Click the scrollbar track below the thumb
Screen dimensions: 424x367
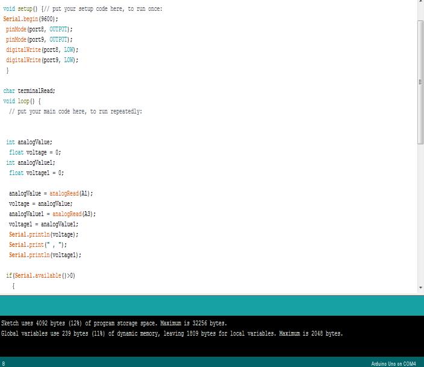pyautogui.click(x=420, y=214)
